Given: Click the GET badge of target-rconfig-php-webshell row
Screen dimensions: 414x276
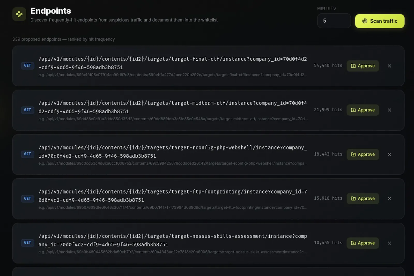Looking at the screenshot, I should [x=27, y=154].
